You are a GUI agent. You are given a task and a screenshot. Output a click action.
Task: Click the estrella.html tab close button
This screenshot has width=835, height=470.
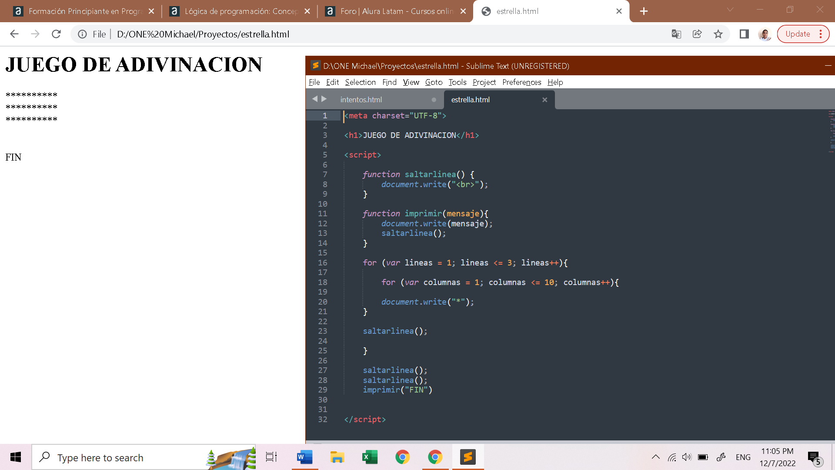544,99
